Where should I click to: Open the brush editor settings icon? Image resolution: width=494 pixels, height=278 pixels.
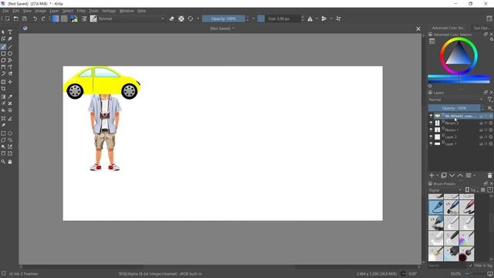click(x=84, y=19)
